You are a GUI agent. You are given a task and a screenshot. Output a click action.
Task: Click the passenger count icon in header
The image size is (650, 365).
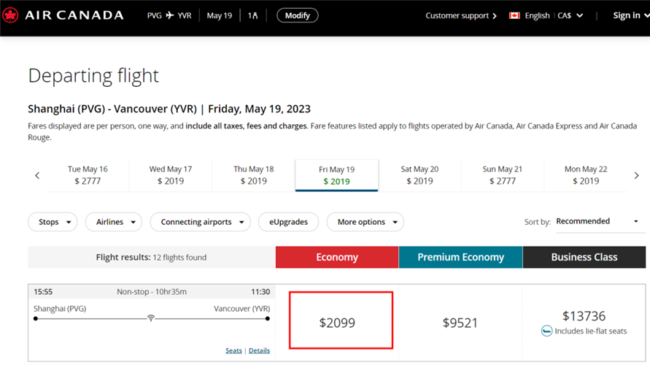pos(252,15)
